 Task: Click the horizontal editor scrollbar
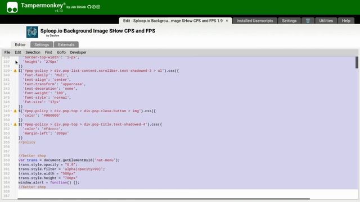click(x=164, y=199)
